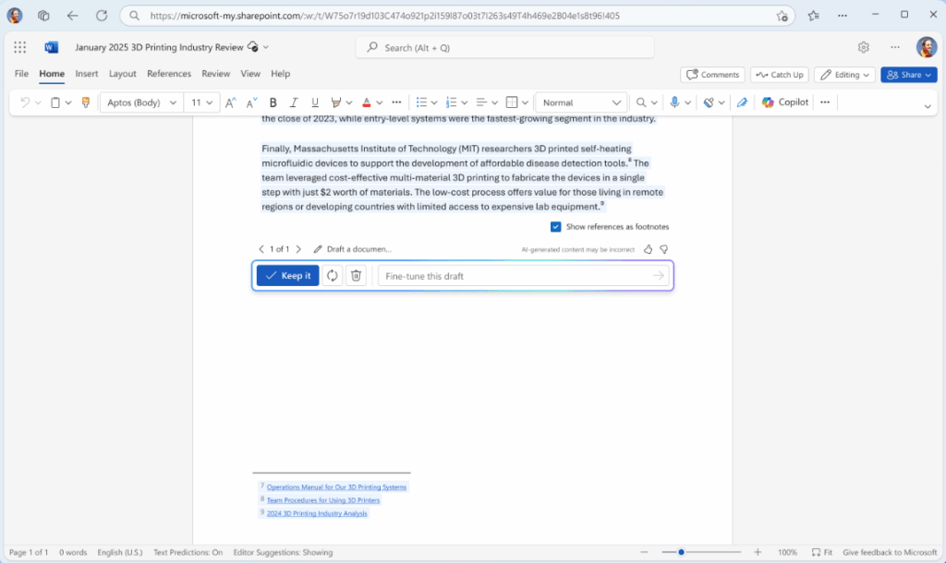
Task: Click the Catch Up button
Action: pyautogui.click(x=780, y=75)
